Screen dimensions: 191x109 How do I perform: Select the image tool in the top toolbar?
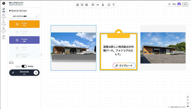[x=87, y=5]
